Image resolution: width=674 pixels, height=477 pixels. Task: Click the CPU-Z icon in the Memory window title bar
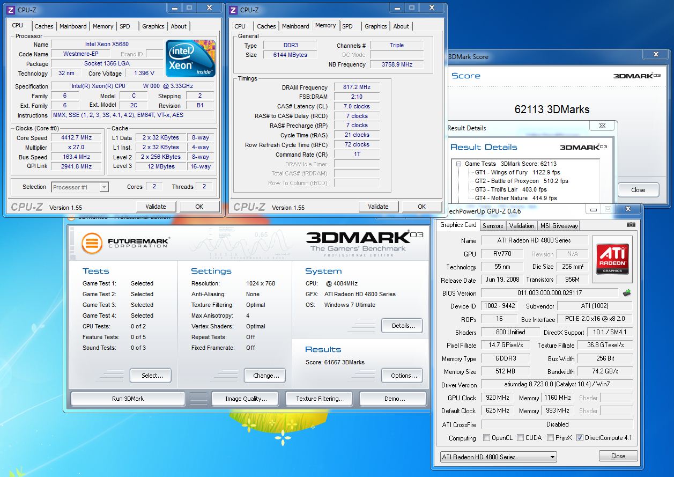[x=233, y=10]
